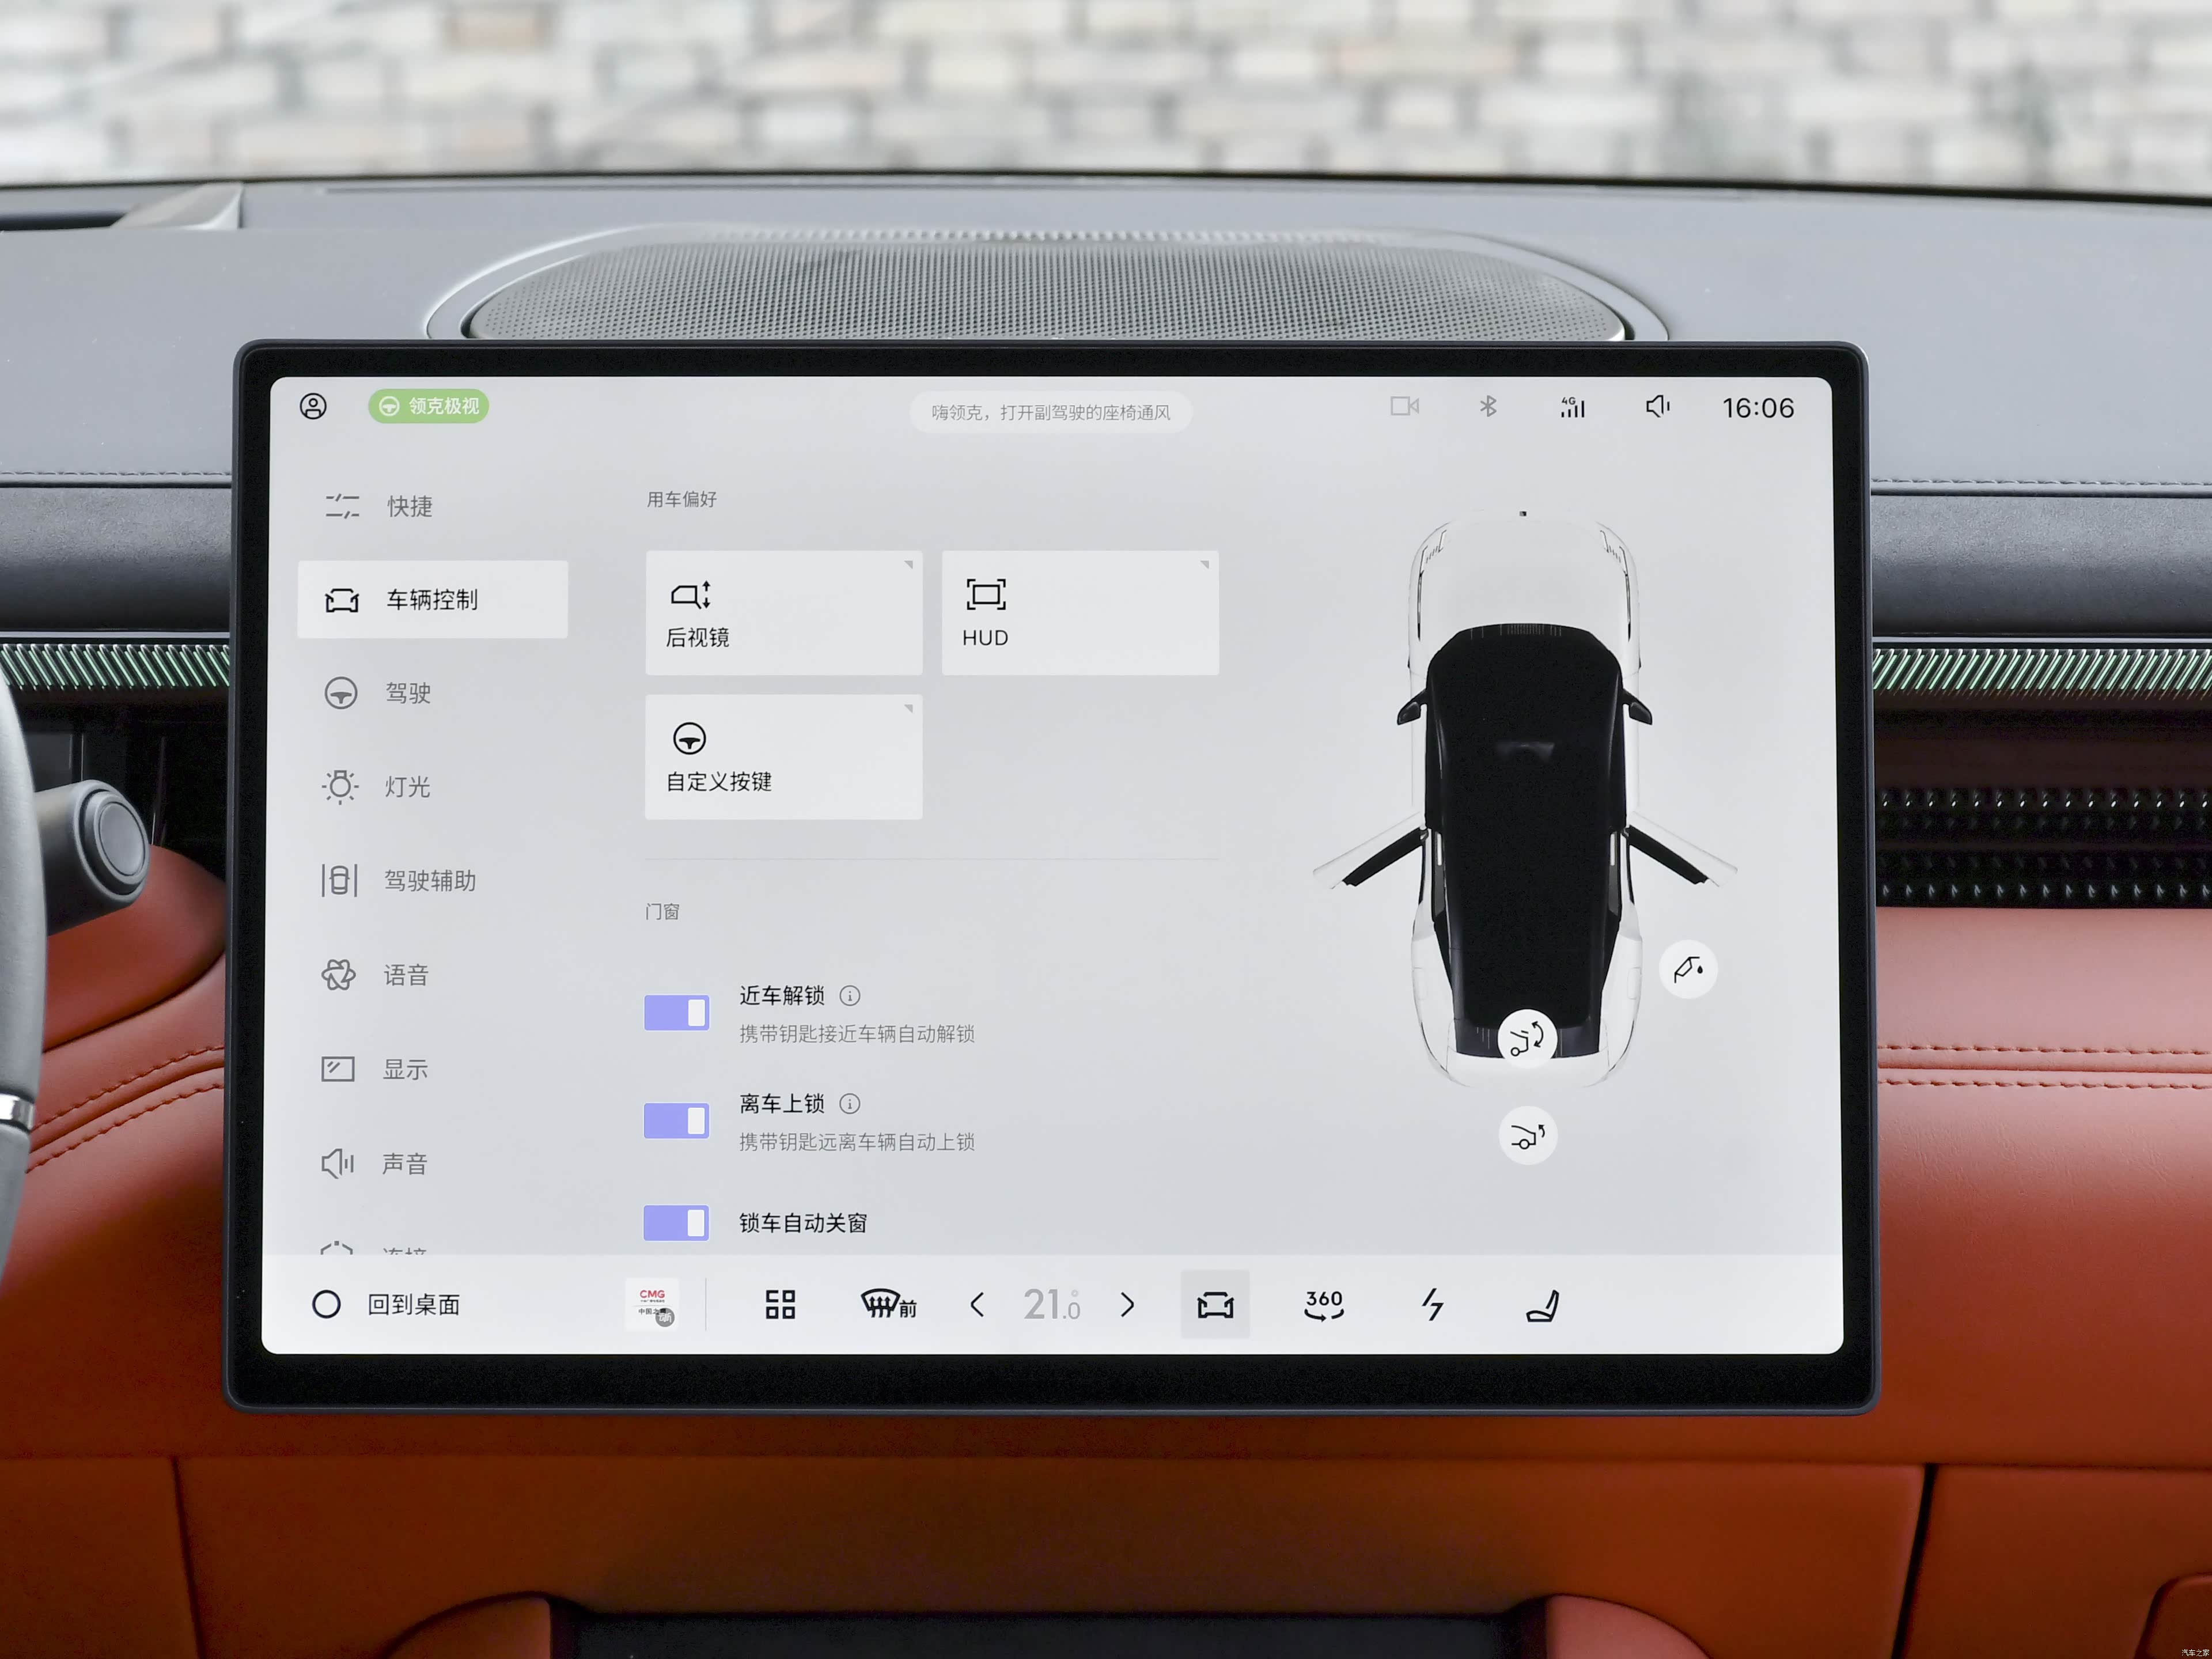Select the 灯光 lighting menu
This screenshot has height=1659, width=2212.
[407, 787]
